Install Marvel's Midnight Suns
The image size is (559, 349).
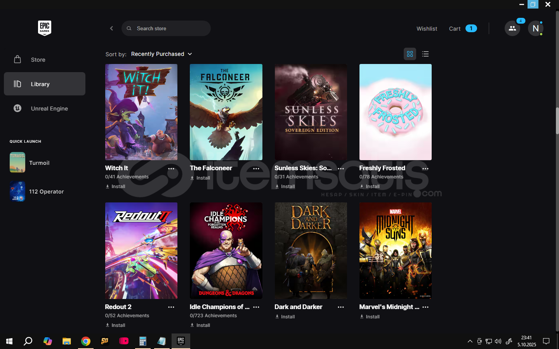[370, 317]
